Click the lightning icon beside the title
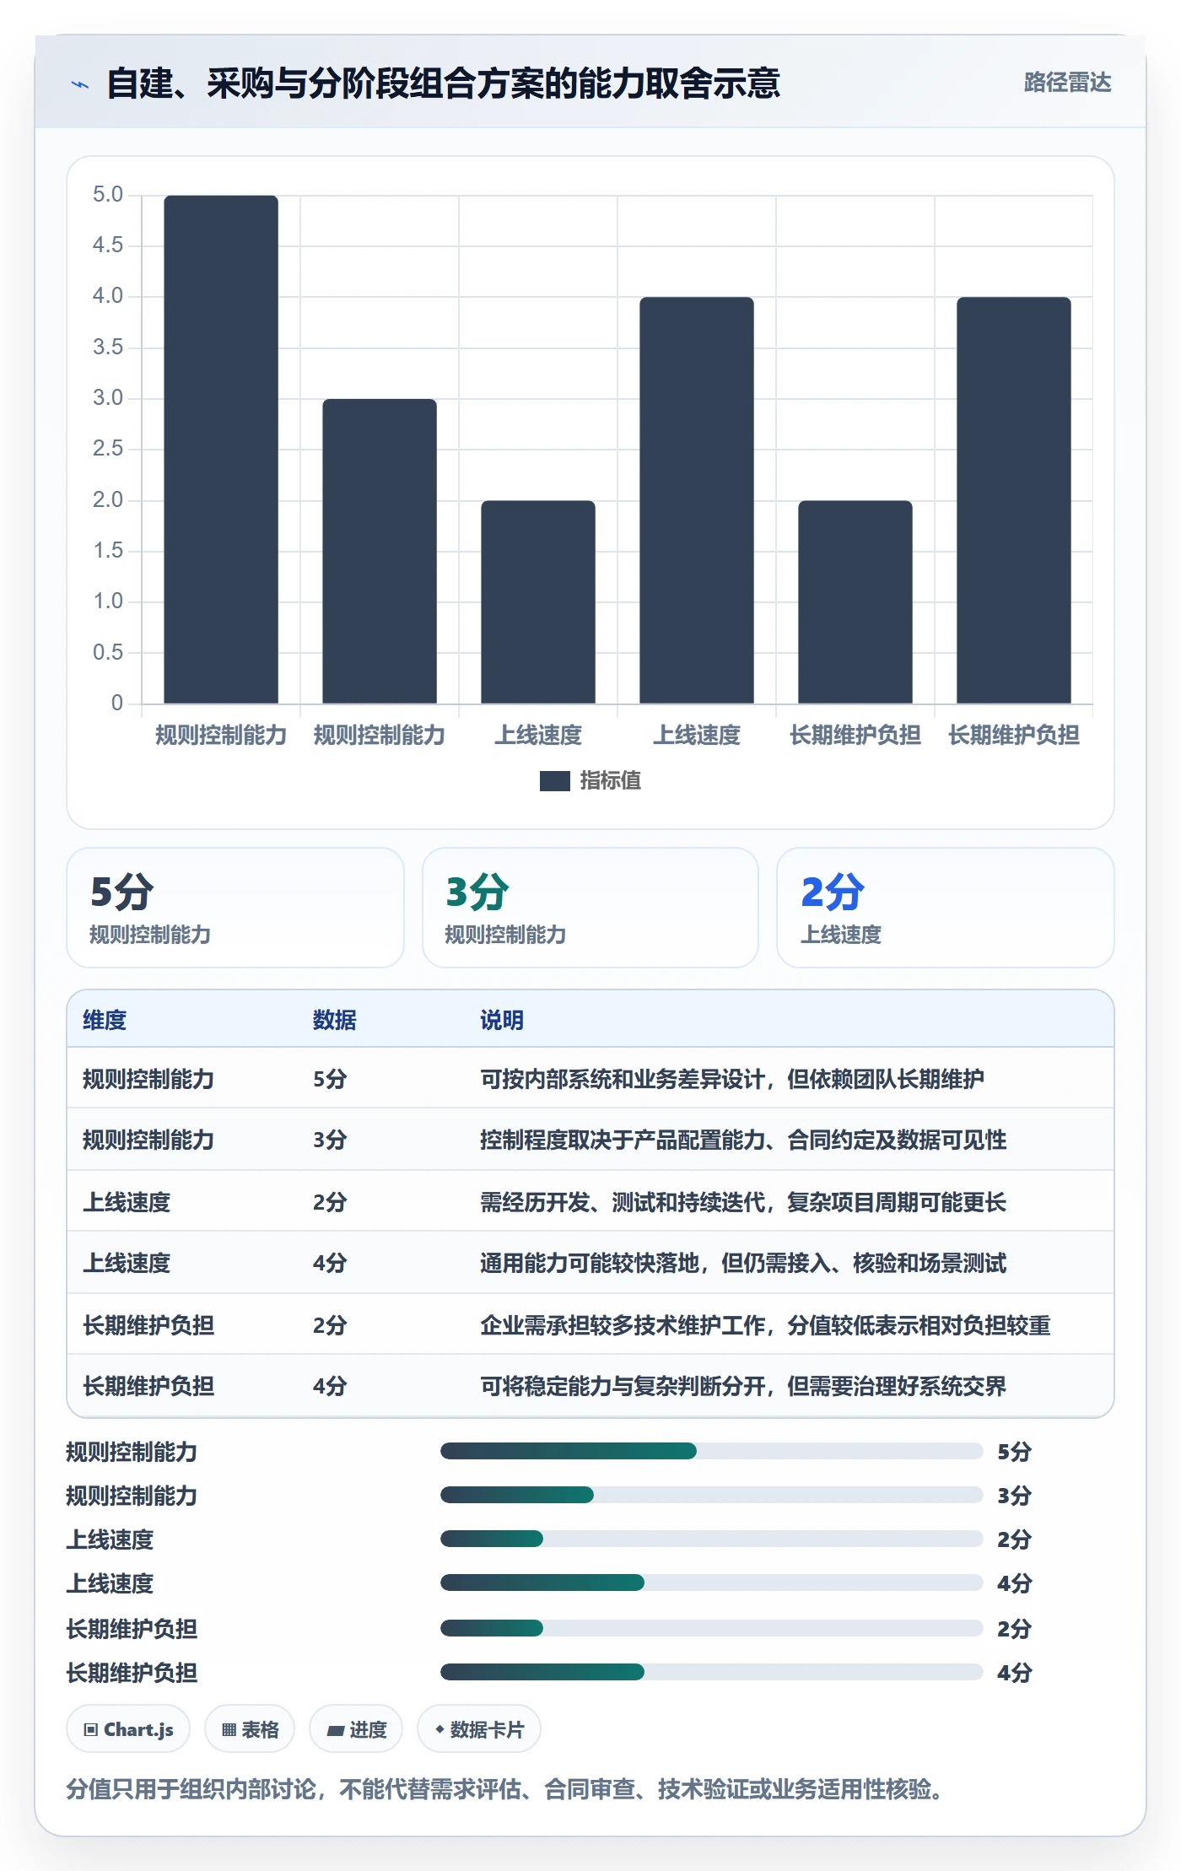The image size is (1181, 1871). (x=80, y=84)
